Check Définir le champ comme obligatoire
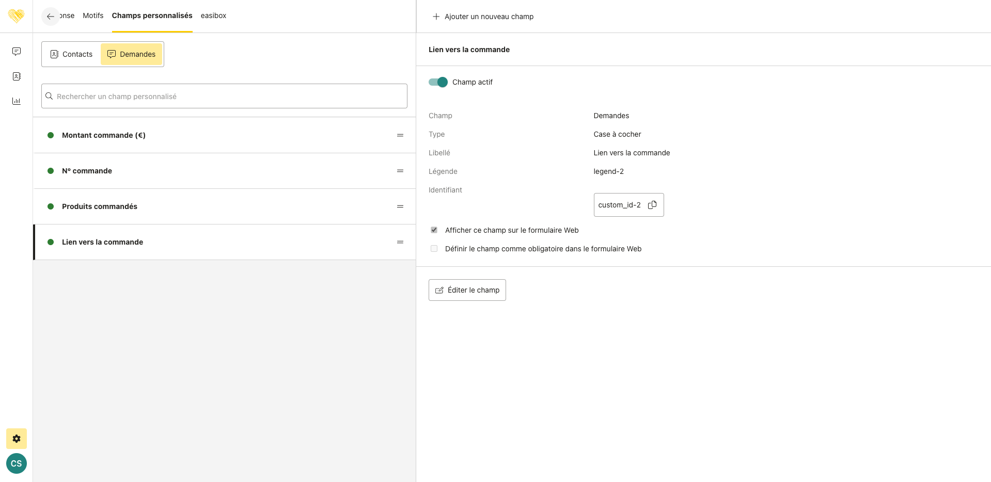Screen dimensions: 991x482 tap(434, 249)
